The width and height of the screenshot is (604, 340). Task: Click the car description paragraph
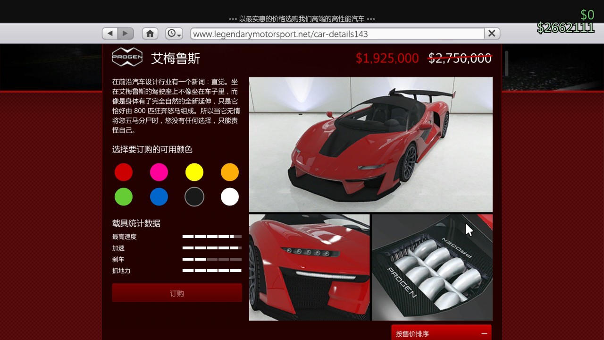[176, 106]
